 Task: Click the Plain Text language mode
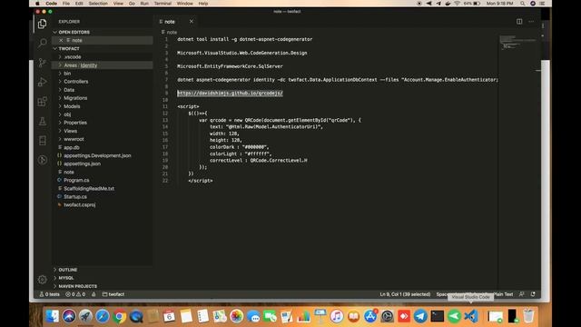pyautogui.click(x=503, y=294)
